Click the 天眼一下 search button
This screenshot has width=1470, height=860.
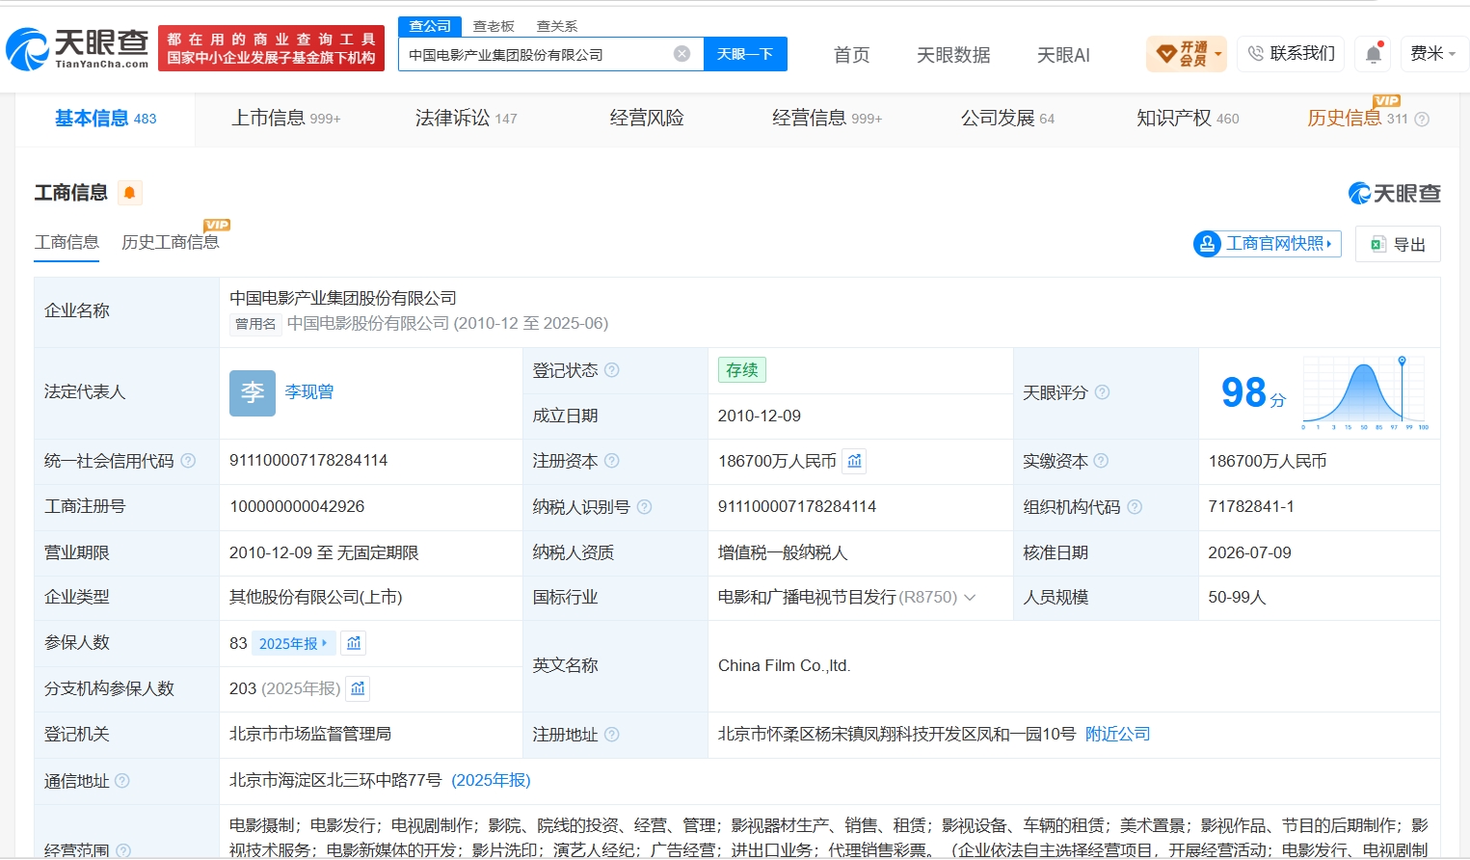(745, 54)
